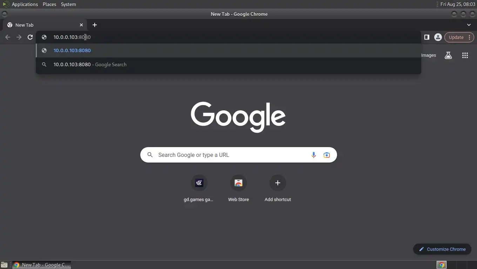
Task: Click the Chrome workspace switcher icon
Action: tap(442, 265)
